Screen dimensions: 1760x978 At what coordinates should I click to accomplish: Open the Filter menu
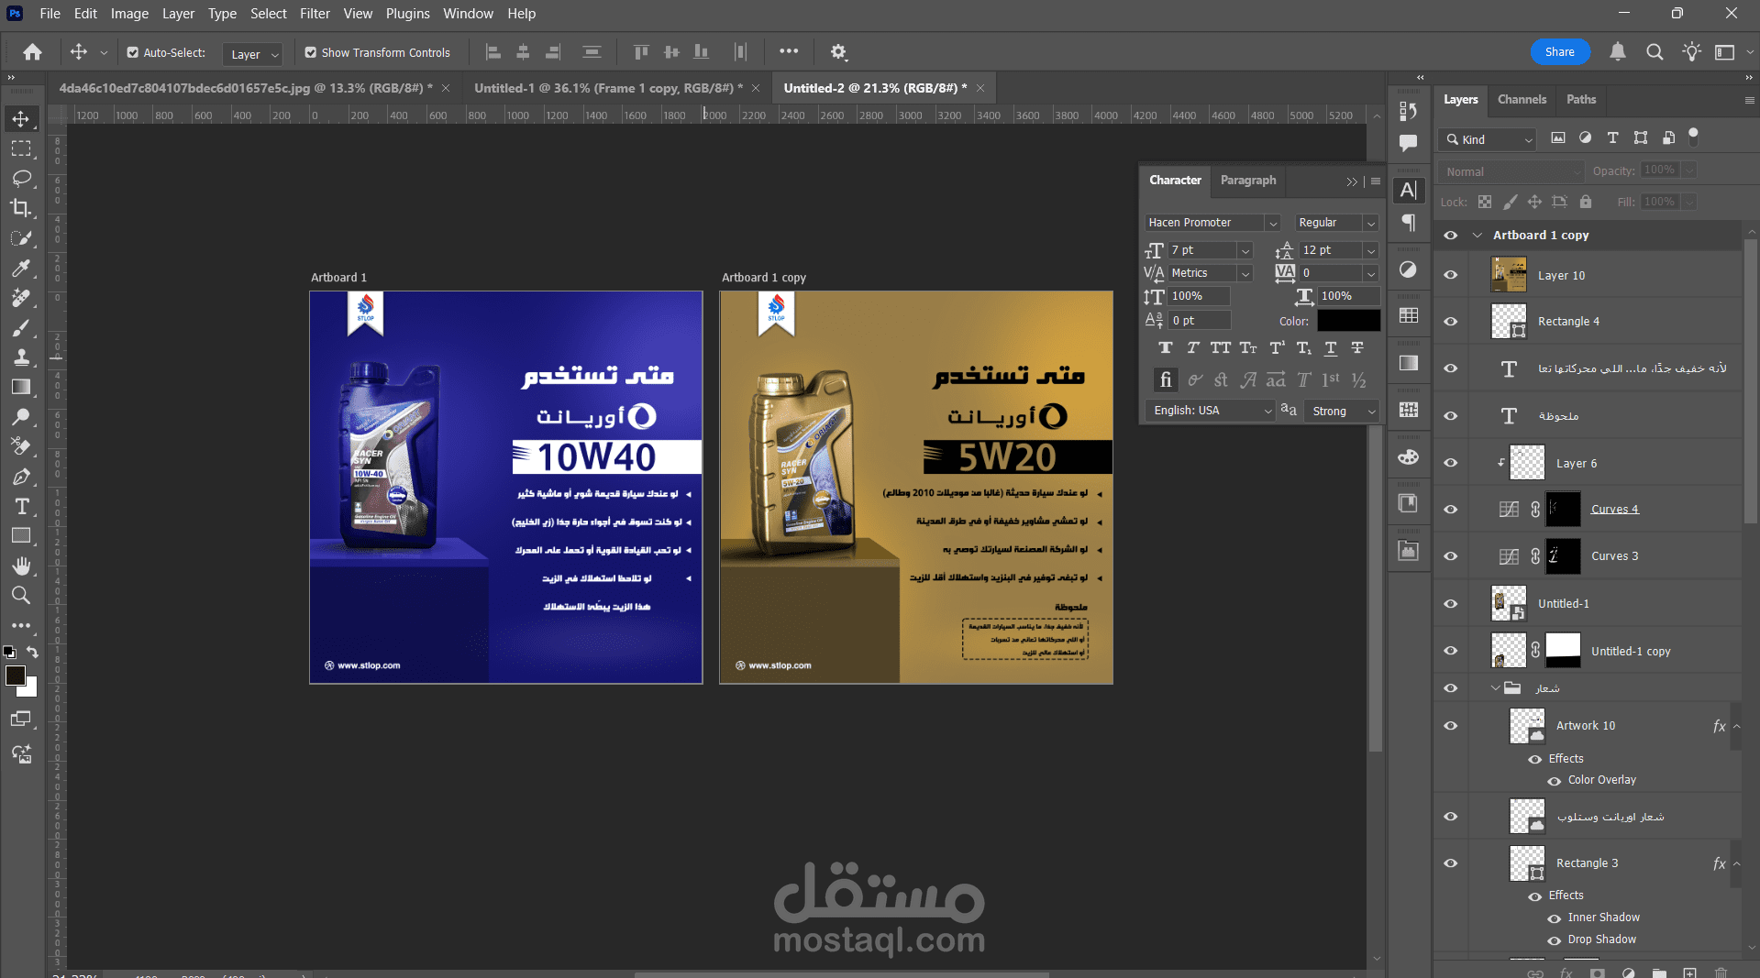[315, 14]
